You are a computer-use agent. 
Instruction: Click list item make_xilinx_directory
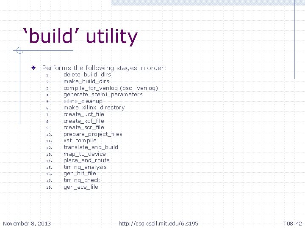[x=94, y=108]
